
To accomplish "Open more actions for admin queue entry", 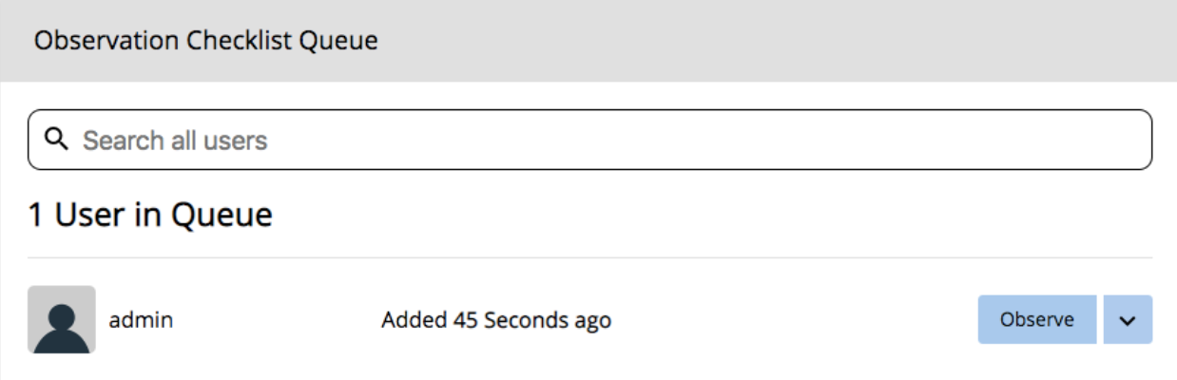I will [1128, 319].
